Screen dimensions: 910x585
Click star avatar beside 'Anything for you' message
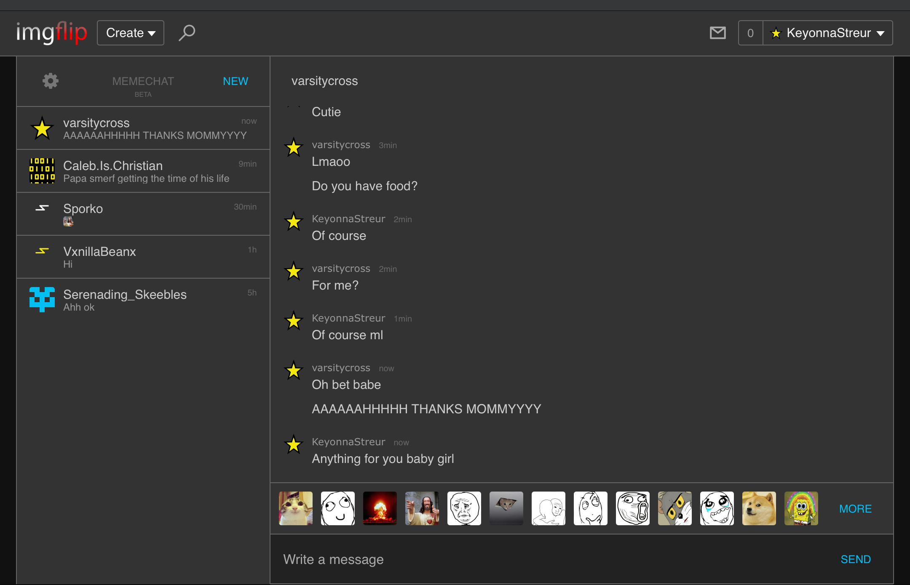[294, 445]
